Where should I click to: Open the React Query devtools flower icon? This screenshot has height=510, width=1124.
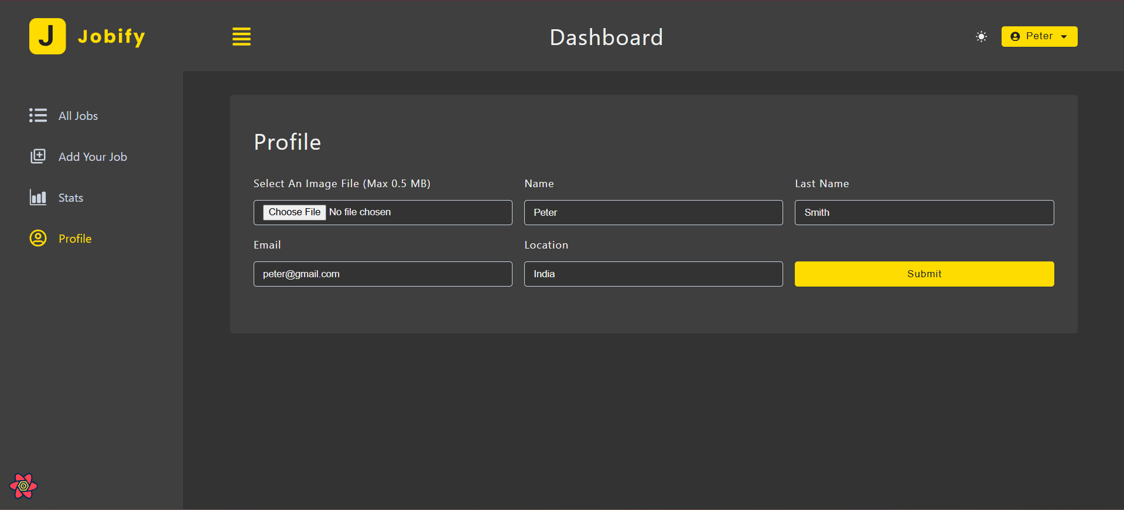23,486
